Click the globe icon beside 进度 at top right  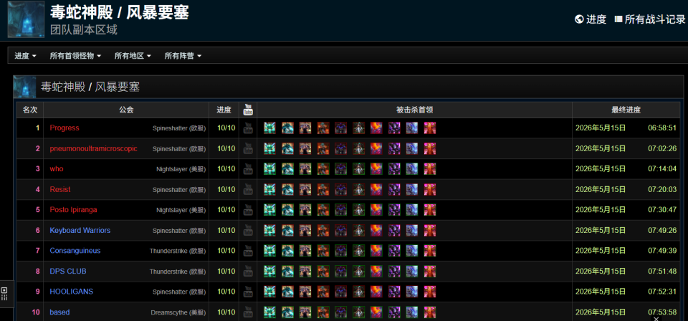[x=579, y=19]
